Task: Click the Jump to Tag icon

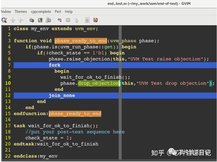Action: click(76, 20)
